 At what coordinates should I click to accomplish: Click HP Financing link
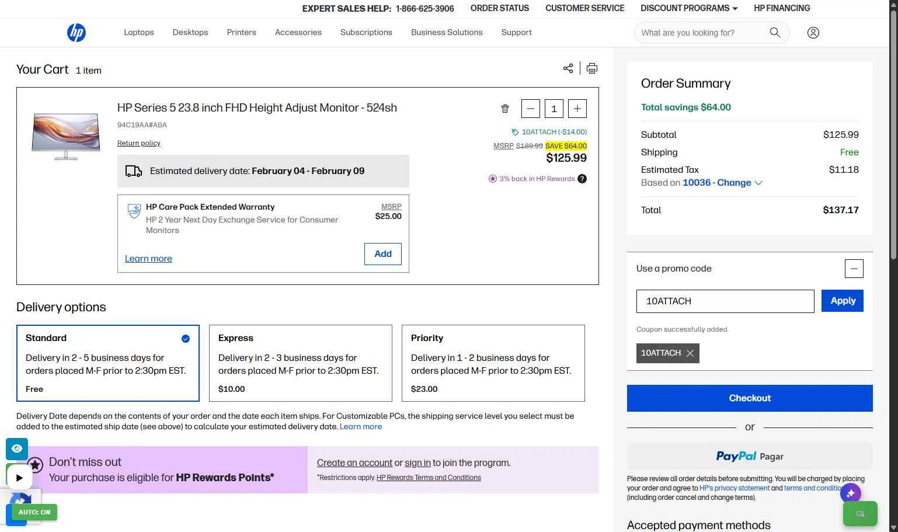[782, 8]
